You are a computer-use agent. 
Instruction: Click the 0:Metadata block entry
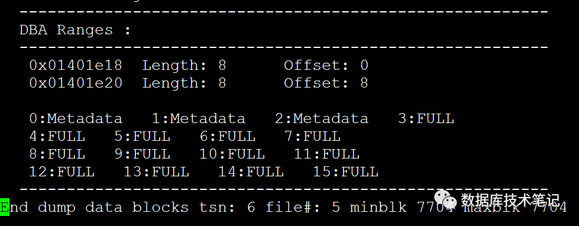76,118
